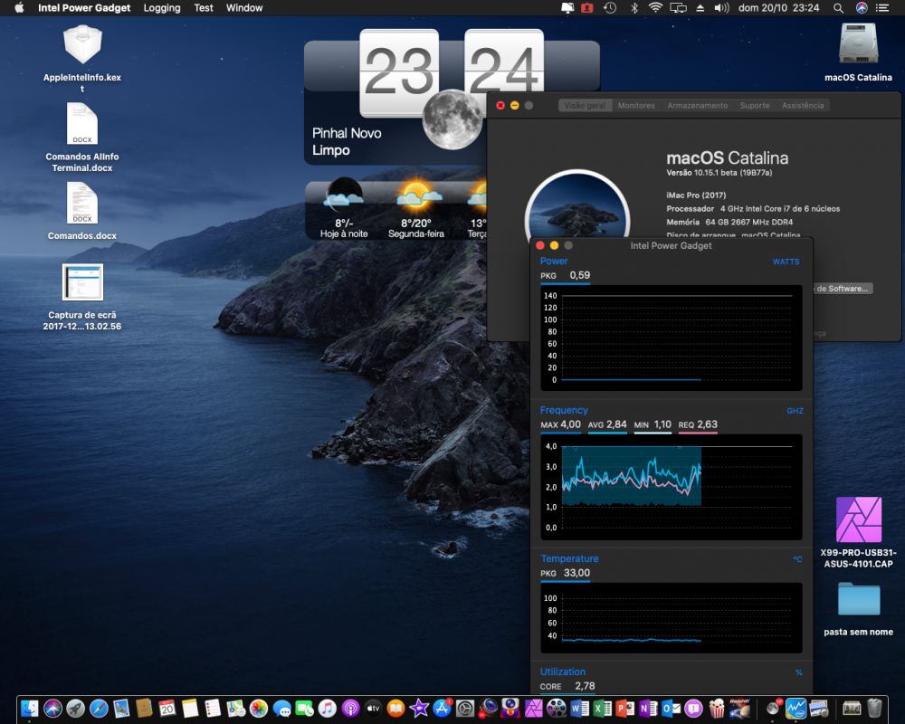
Task: Launch Microsoft OneNote from the dock
Action: pos(648,708)
